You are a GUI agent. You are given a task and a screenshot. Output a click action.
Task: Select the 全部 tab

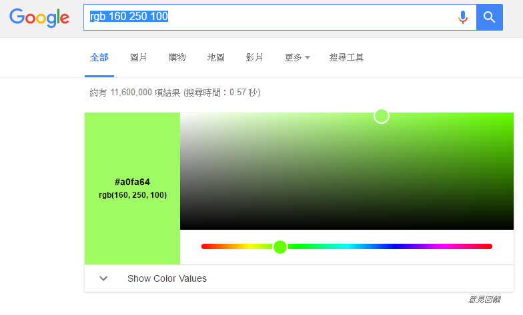pos(99,57)
